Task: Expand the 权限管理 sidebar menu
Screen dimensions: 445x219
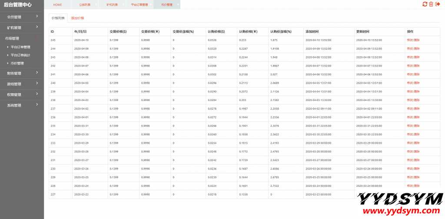Action: coord(22,94)
